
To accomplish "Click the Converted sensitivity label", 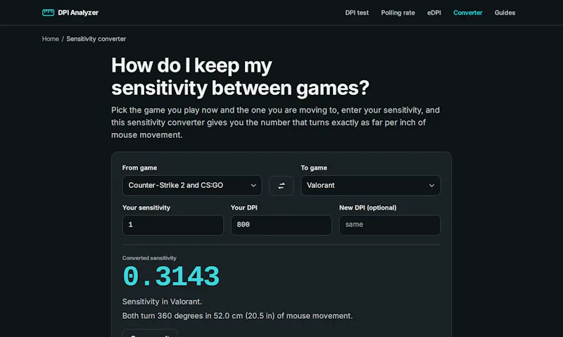I will [x=149, y=258].
